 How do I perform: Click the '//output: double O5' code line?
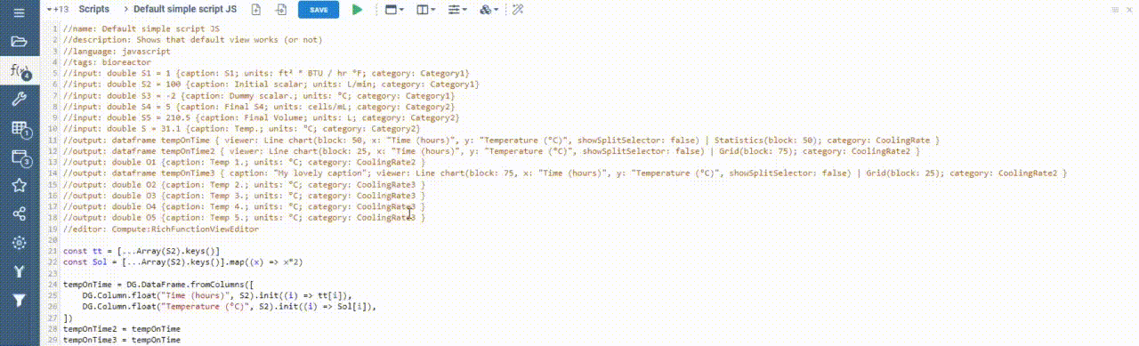pyautogui.click(x=244, y=217)
